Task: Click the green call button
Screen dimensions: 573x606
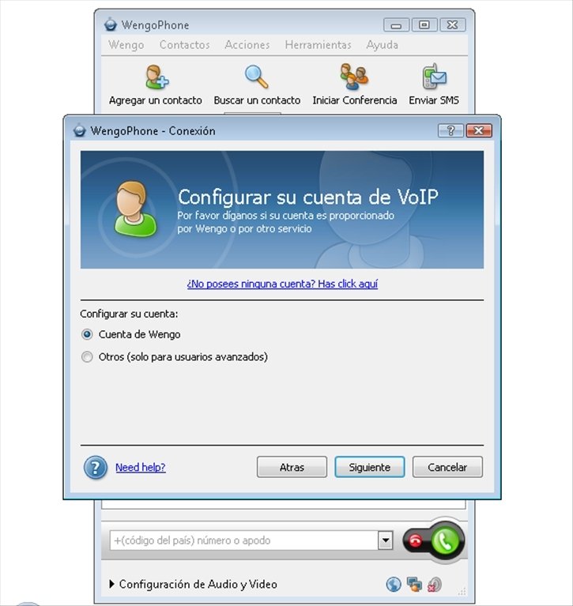Action: [x=446, y=540]
